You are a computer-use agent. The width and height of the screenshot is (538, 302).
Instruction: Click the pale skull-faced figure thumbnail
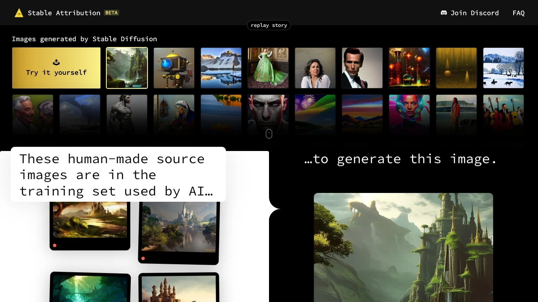[268, 115]
